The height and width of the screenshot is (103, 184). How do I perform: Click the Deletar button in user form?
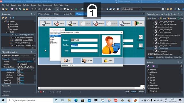pyautogui.click(x=59, y=23)
